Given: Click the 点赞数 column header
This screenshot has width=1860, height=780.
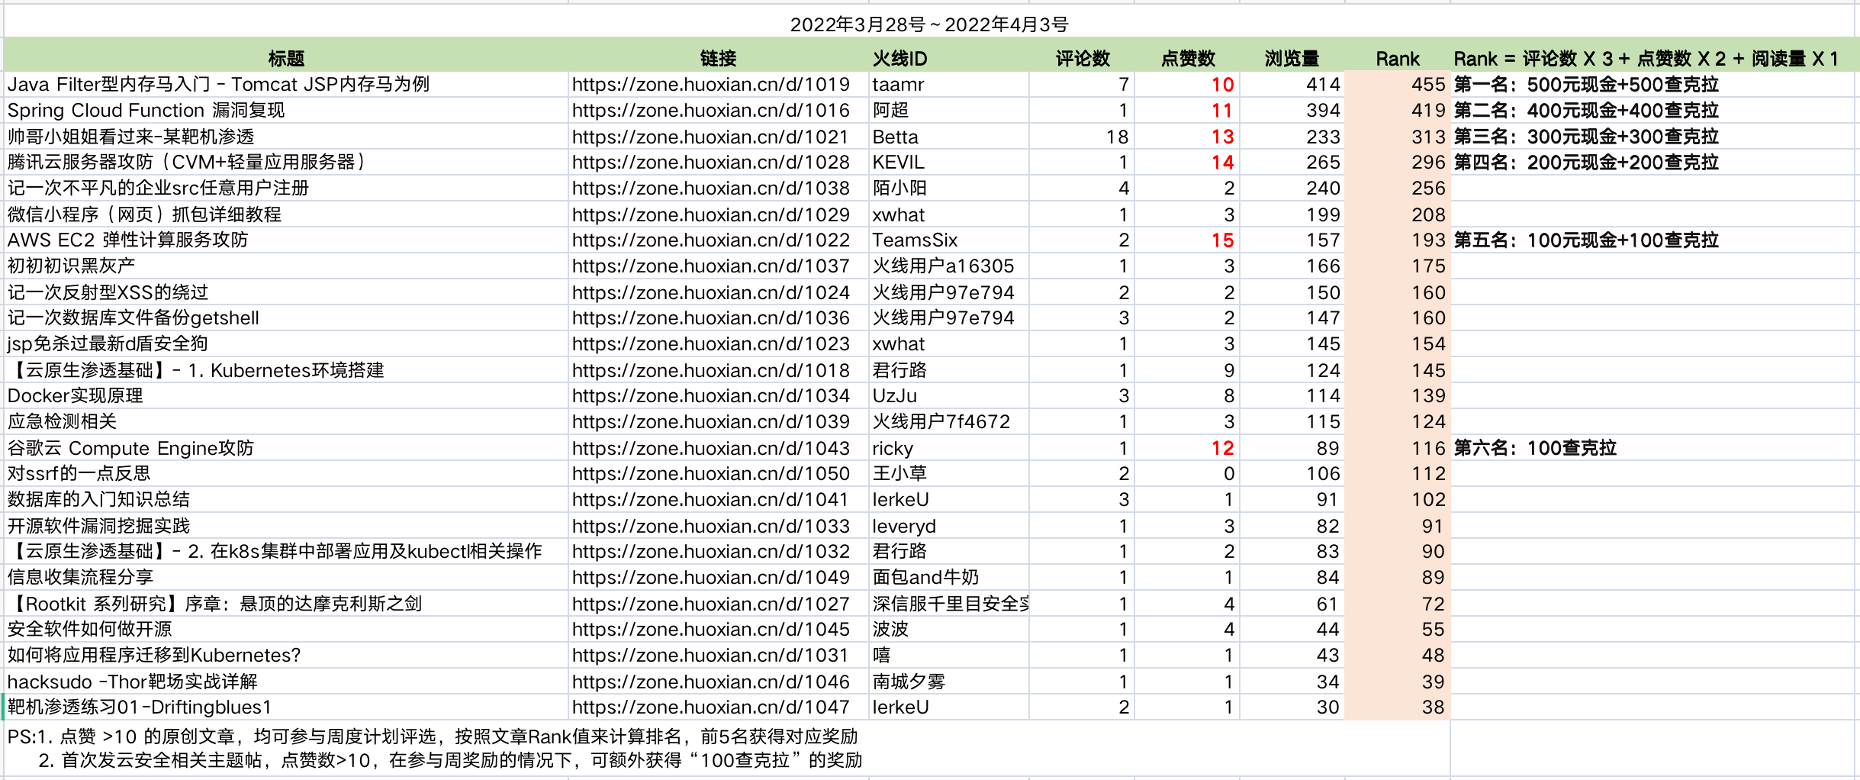Looking at the screenshot, I should 1188,59.
